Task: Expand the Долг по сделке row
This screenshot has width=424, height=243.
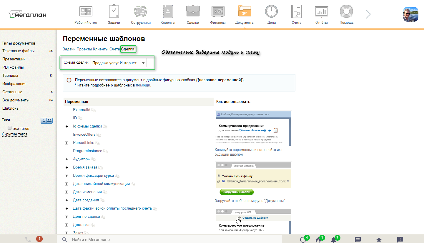Action: coord(66,217)
